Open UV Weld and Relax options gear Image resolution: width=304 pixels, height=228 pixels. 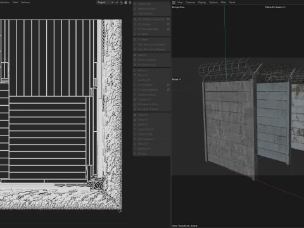coord(168,29)
